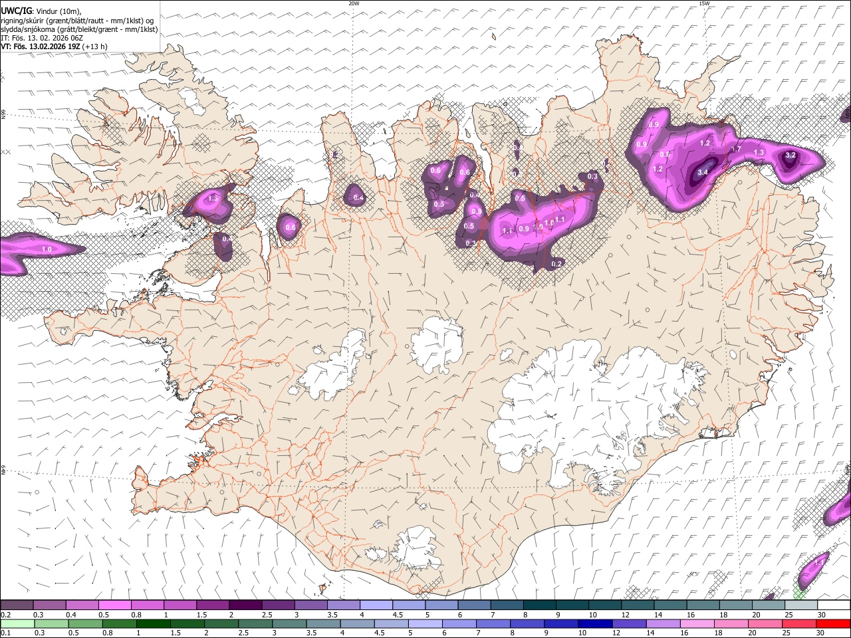The width and height of the screenshot is (851, 638).
Task: Click the 'VT: Fös. 13.02.2026 19Z (+13 h)' line
Action: 54,47
